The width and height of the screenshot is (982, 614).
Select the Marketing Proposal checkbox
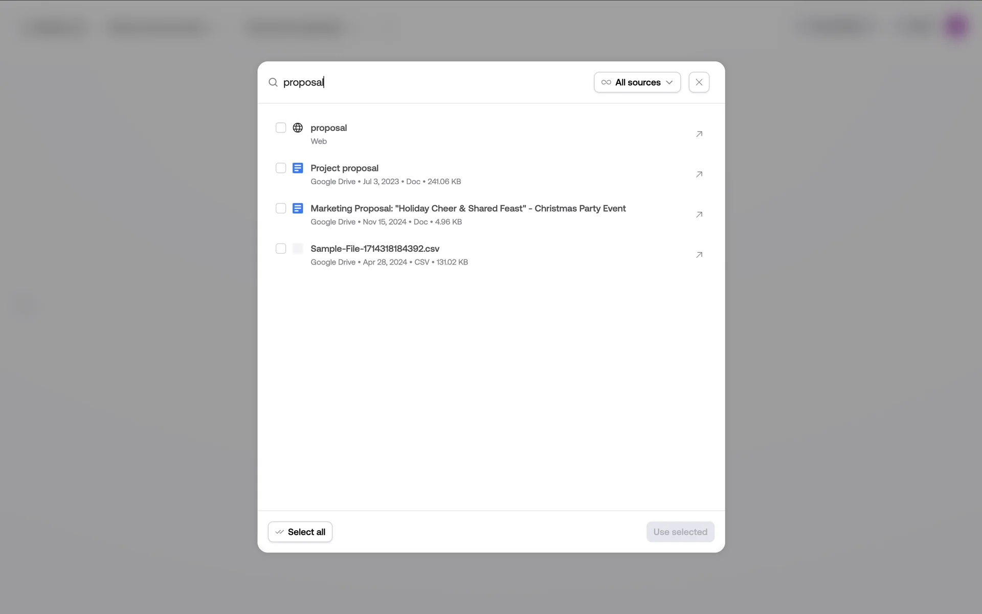(281, 208)
